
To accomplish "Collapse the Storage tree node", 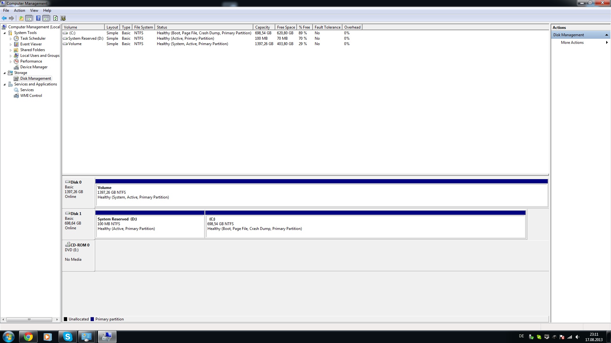I will 4,73.
